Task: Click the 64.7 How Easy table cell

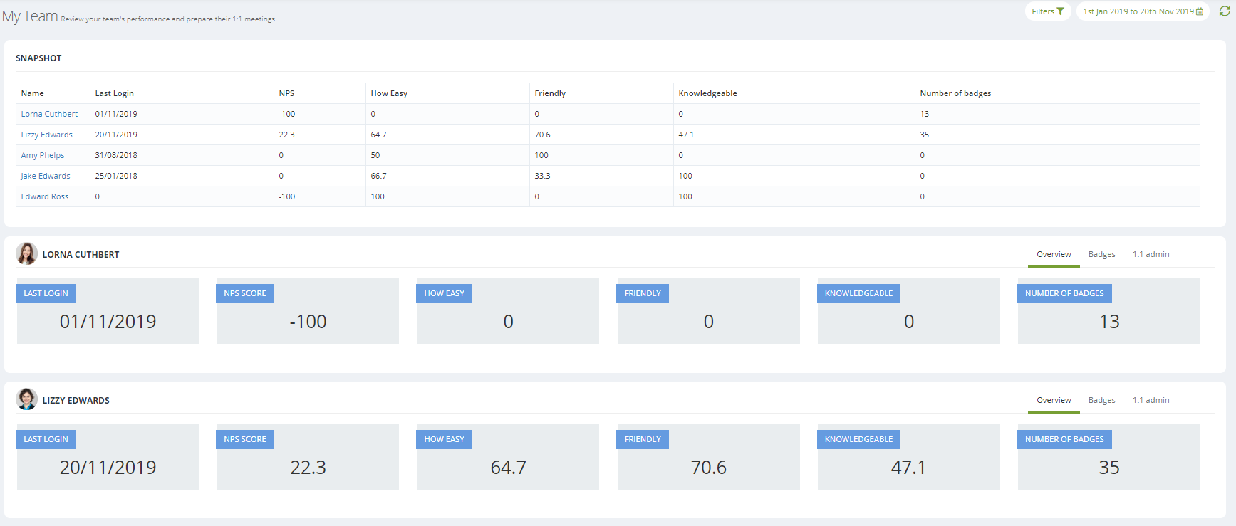Action: click(x=447, y=135)
